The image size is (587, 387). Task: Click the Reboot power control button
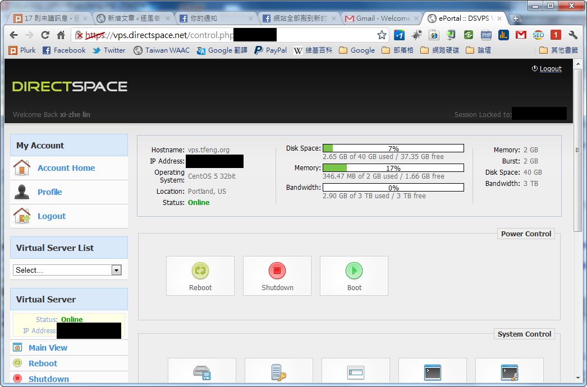200,276
